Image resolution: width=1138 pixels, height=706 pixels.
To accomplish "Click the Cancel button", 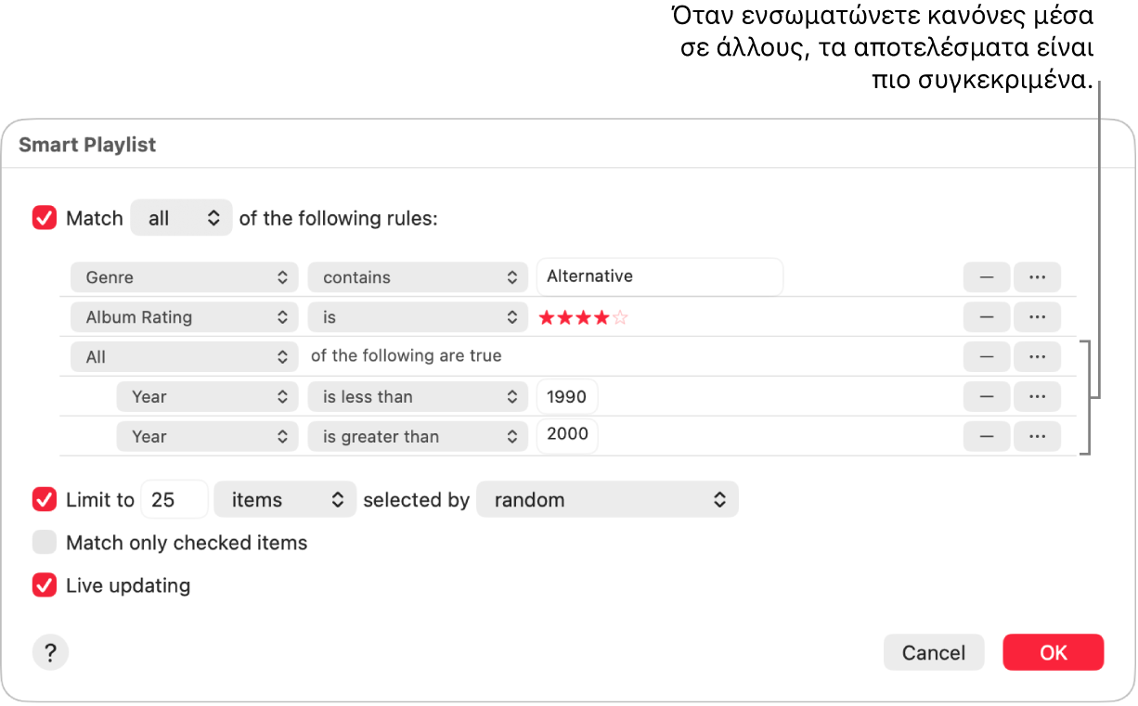I will [934, 652].
